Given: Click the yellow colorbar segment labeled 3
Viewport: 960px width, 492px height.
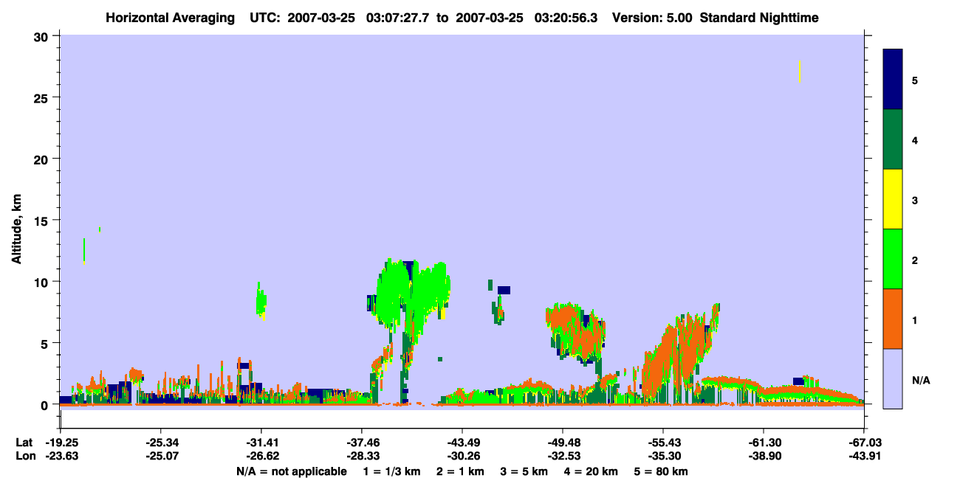Looking at the screenshot, I should [x=893, y=199].
